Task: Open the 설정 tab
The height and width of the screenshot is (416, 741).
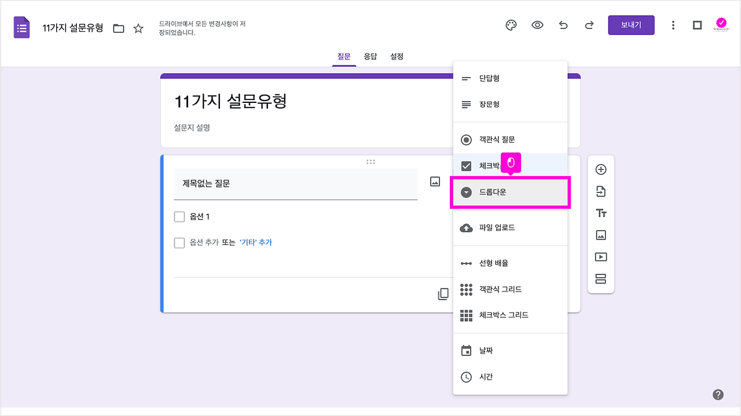Action: [397, 56]
